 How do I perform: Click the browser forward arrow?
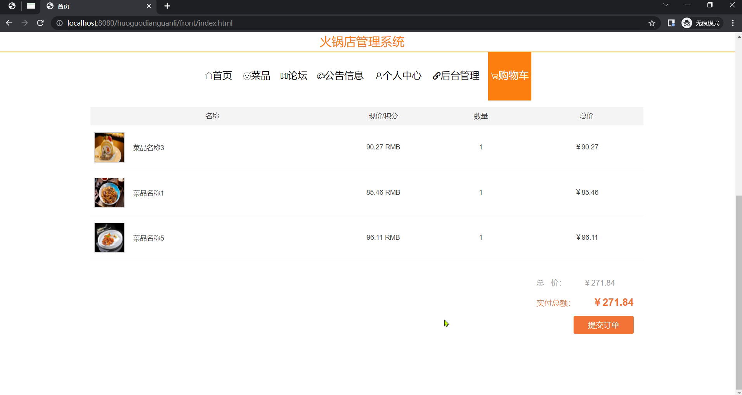(x=24, y=23)
